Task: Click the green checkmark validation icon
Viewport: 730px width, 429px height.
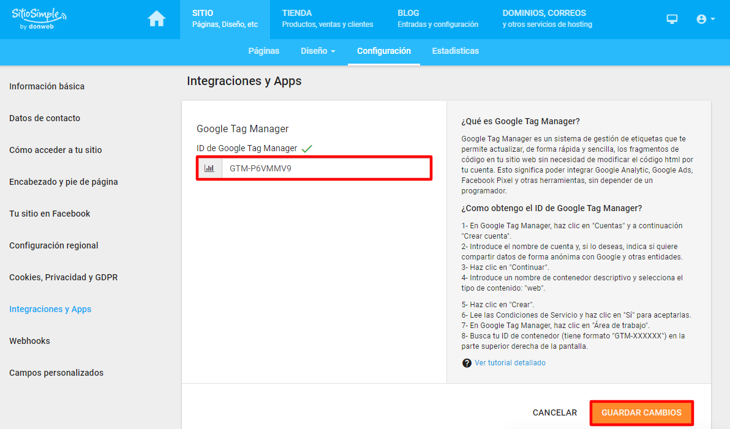Action: [307, 149]
